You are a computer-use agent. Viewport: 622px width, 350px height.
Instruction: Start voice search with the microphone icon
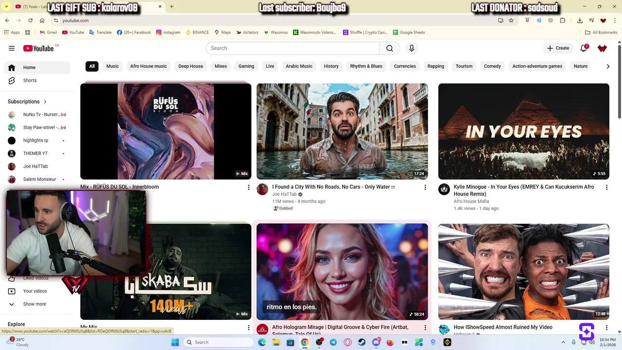[x=412, y=48]
